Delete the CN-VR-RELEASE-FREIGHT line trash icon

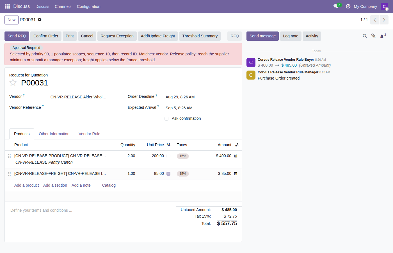pos(236,173)
